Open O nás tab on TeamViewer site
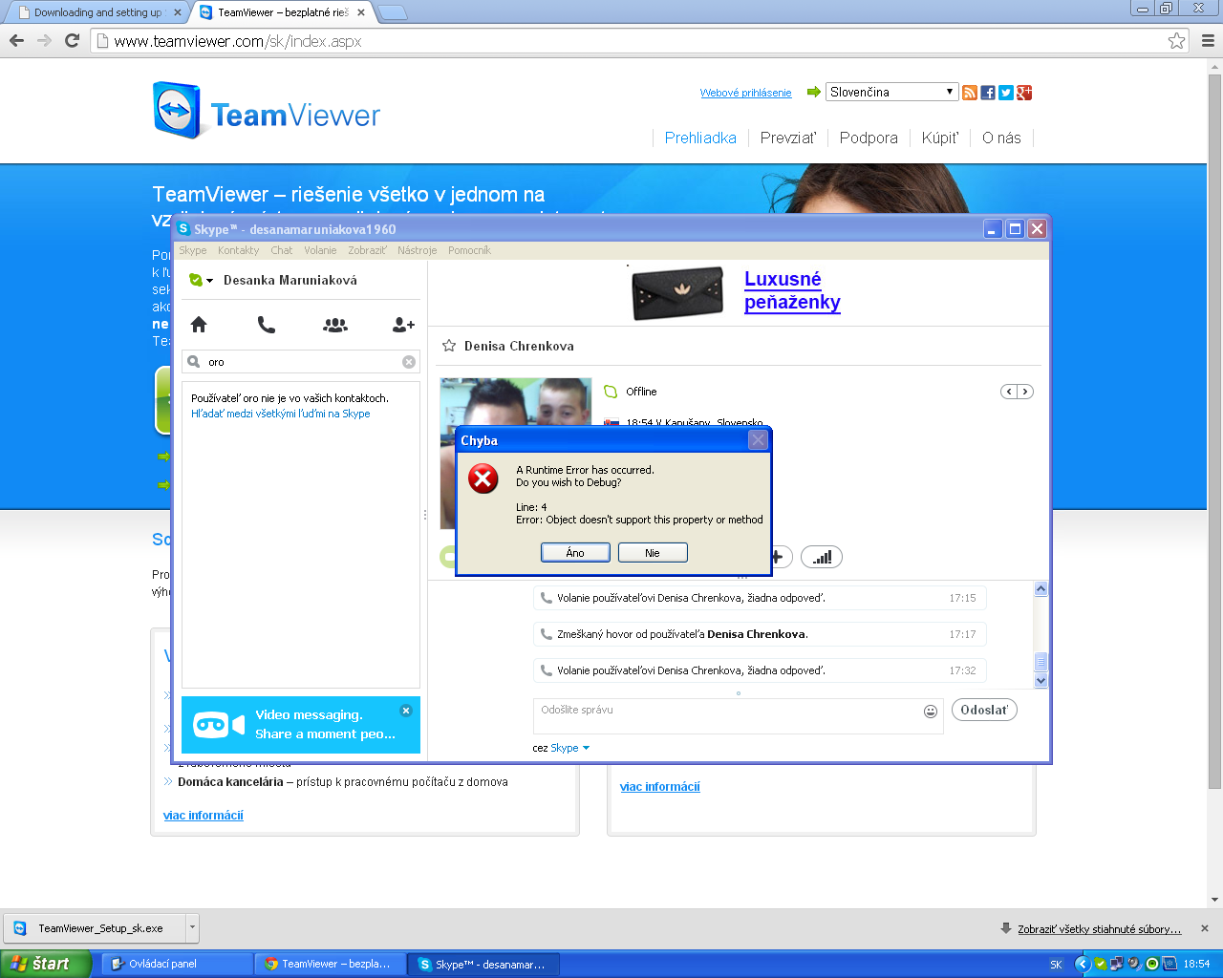The width and height of the screenshot is (1223, 978). click(1001, 138)
